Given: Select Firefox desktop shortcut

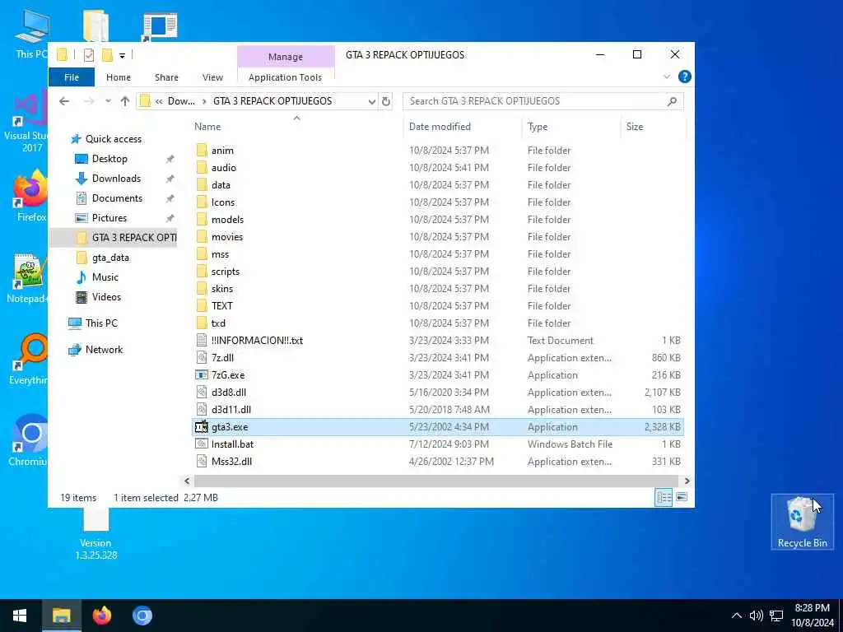Looking at the screenshot, I should (30, 196).
